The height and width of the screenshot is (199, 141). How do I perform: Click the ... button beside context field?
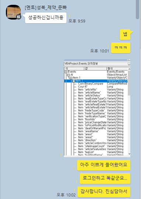click(x=129, y=64)
